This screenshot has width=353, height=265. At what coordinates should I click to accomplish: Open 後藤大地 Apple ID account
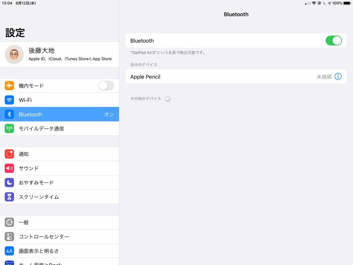click(59, 54)
